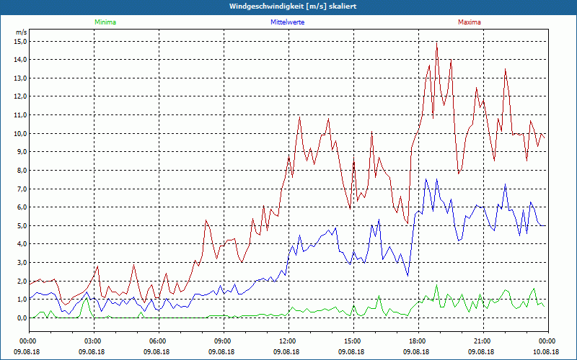Select the blue Mittelwerte legend label
The height and width of the screenshot is (360, 577).
(x=287, y=22)
